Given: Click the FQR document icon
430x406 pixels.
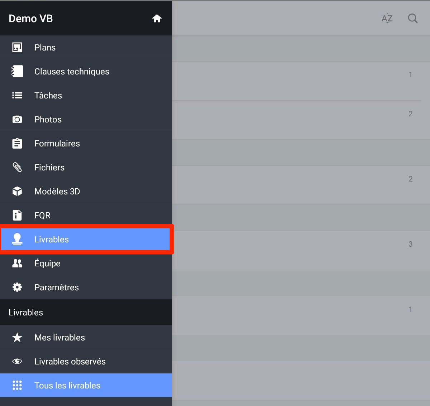Looking at the screenshot, I should click(x=17, y=215).
